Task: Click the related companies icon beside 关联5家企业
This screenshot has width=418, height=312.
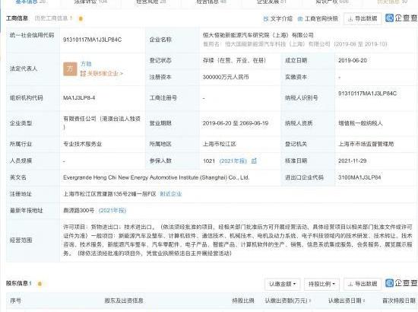Action: click(83, 73)
